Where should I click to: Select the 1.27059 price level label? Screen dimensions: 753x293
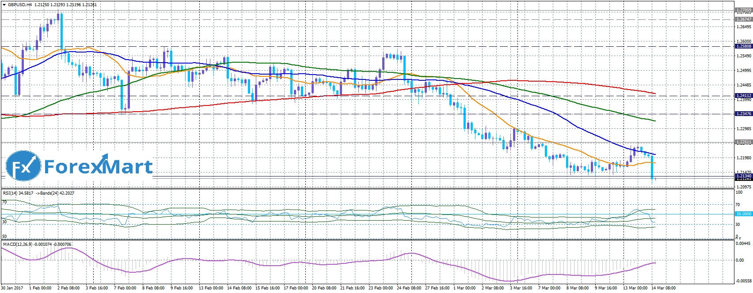point(743,10)
